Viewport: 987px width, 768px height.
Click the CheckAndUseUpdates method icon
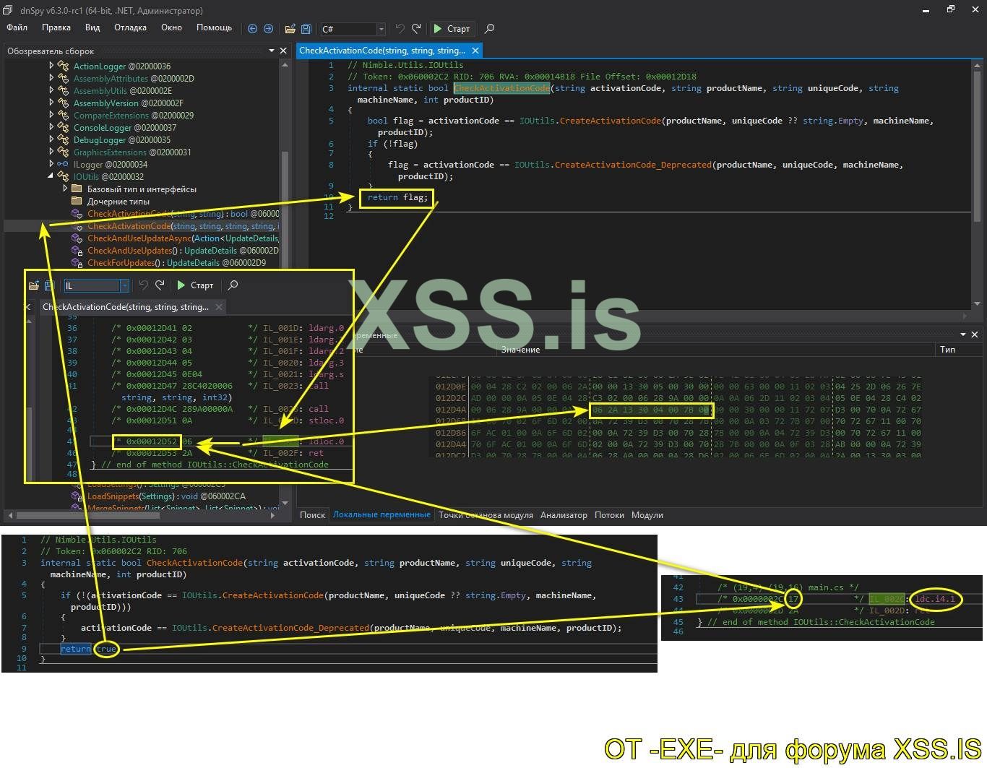point(77,250)
